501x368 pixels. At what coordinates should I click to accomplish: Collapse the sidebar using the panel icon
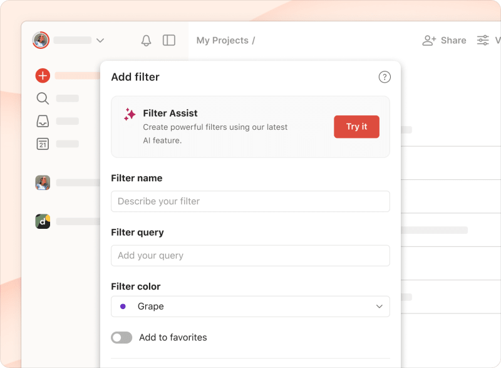click(168, 40)
